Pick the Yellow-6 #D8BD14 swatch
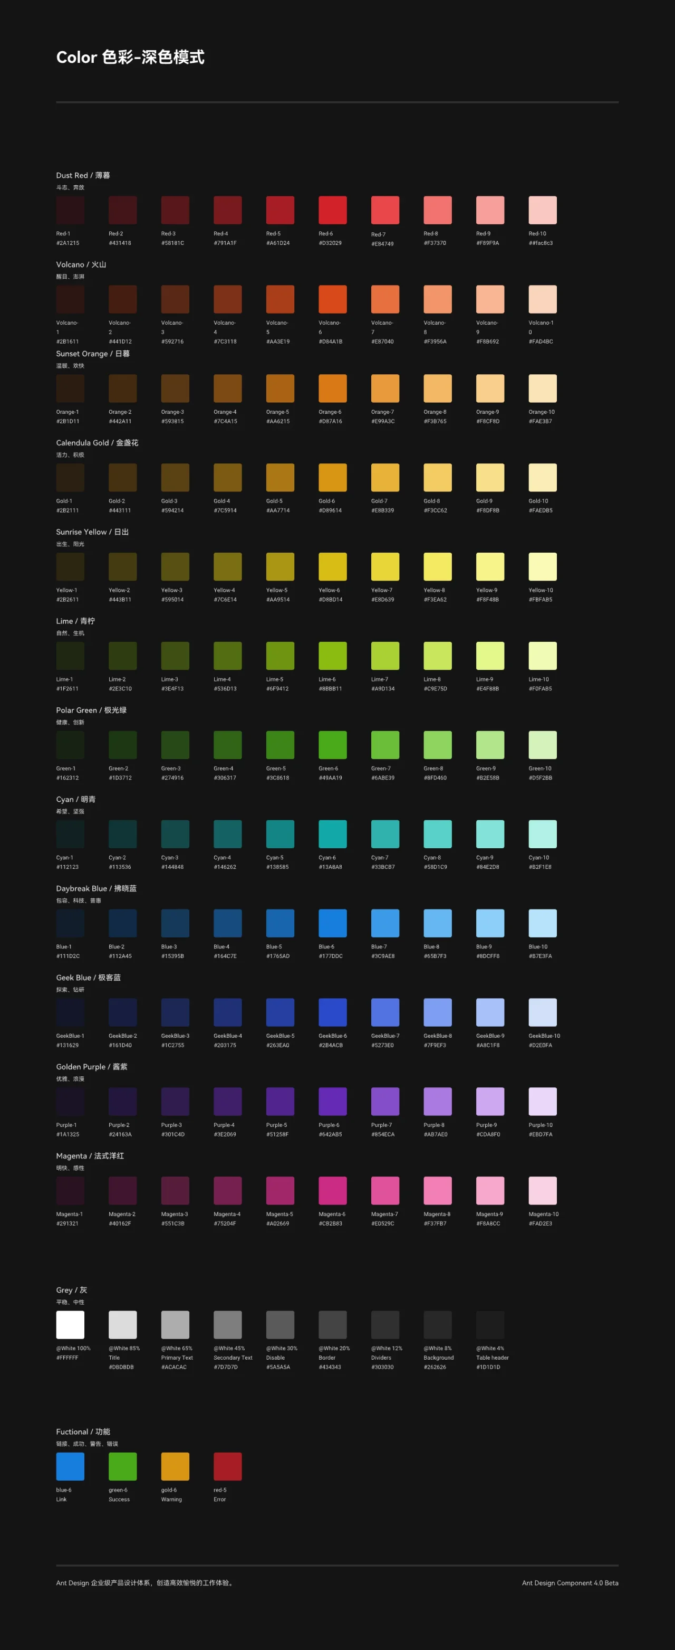 click(333, 566)
